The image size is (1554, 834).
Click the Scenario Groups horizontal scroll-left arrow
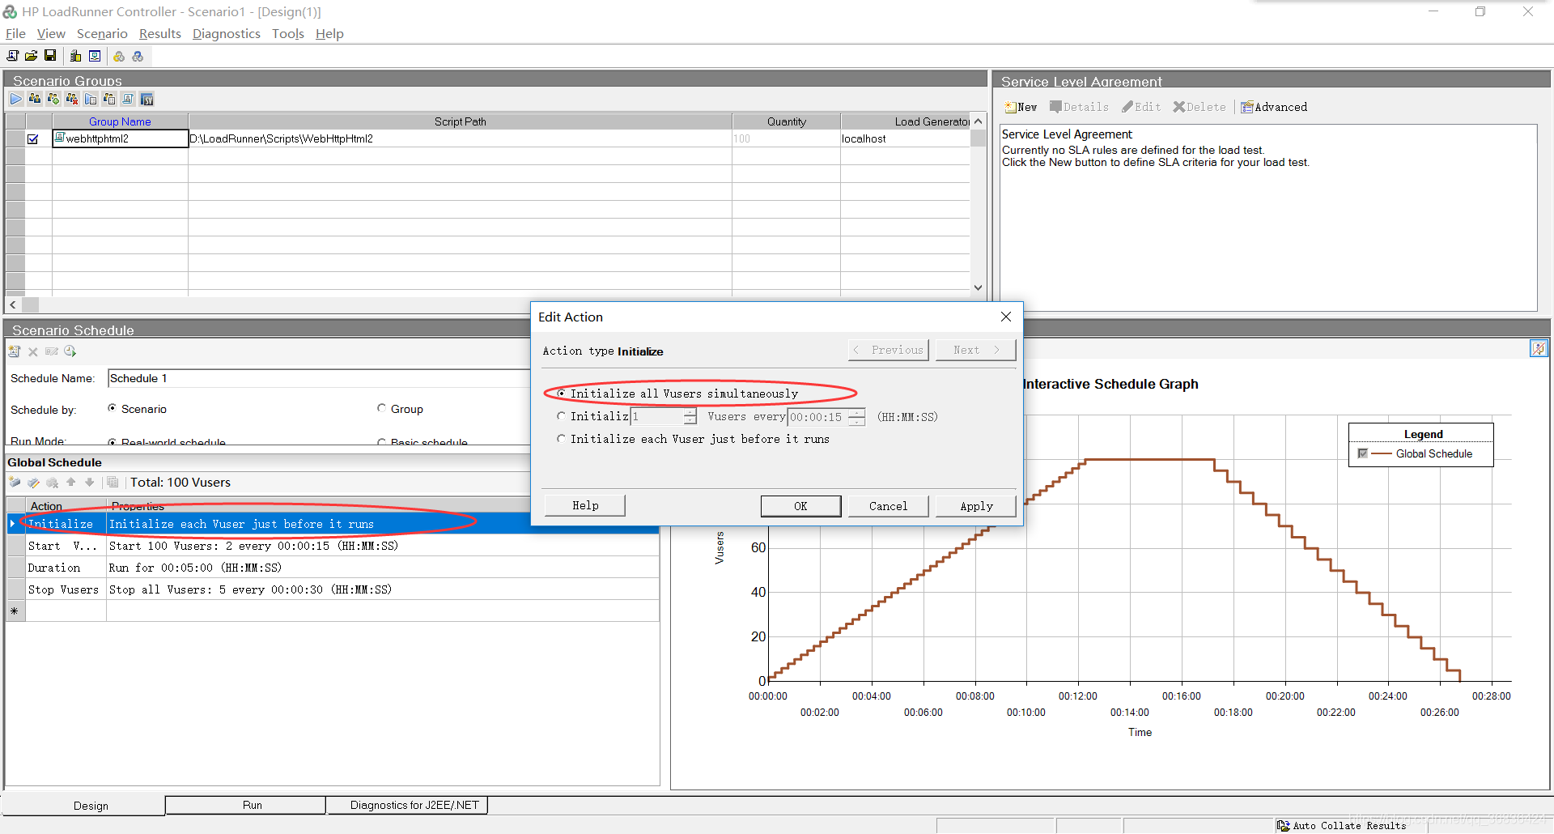[13, 304]
